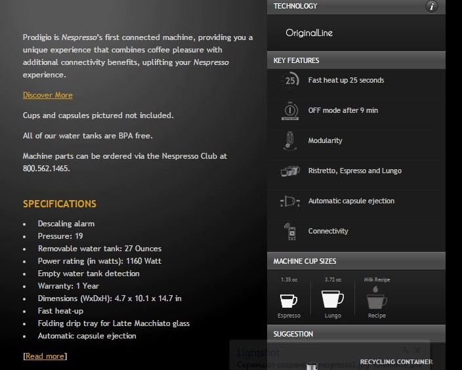Click the automatic capsule ejection icon
Screen dimensions: 462x370
(x=290, y=201)
